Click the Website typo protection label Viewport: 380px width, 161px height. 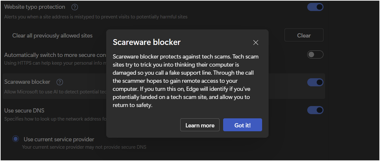coord(35,7)
